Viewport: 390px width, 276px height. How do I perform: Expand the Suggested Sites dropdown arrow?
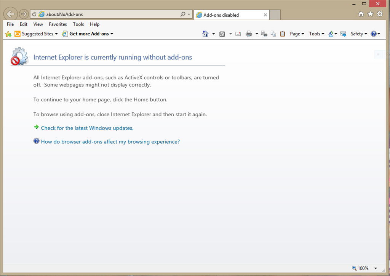[x=56, y=34]
